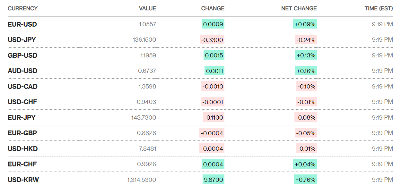Open the USD-CHF pair

(22, 102)
